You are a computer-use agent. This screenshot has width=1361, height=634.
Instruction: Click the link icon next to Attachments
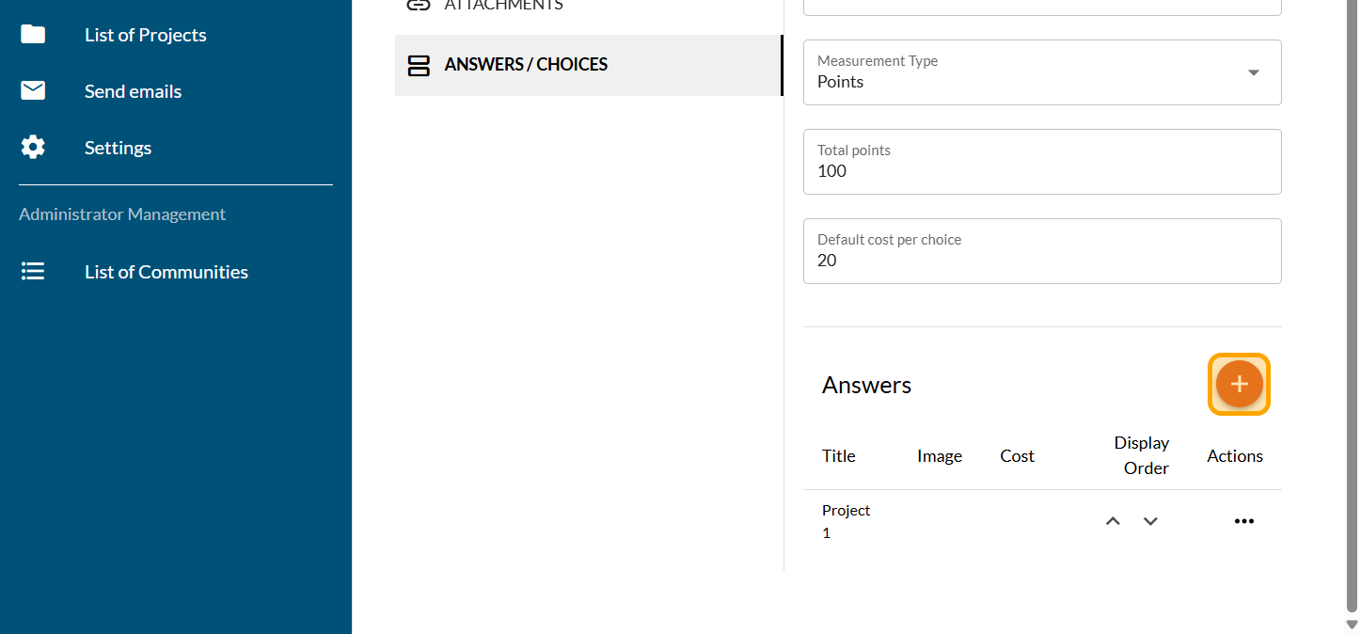418,5
